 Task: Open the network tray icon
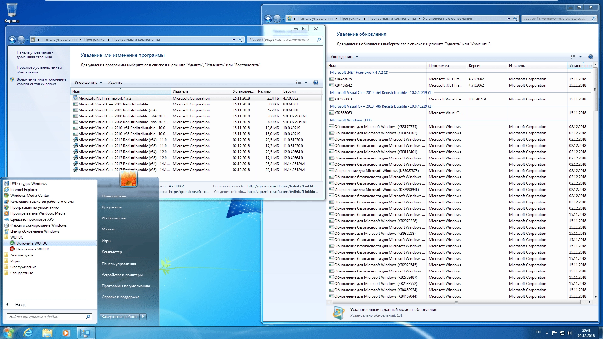562,333
